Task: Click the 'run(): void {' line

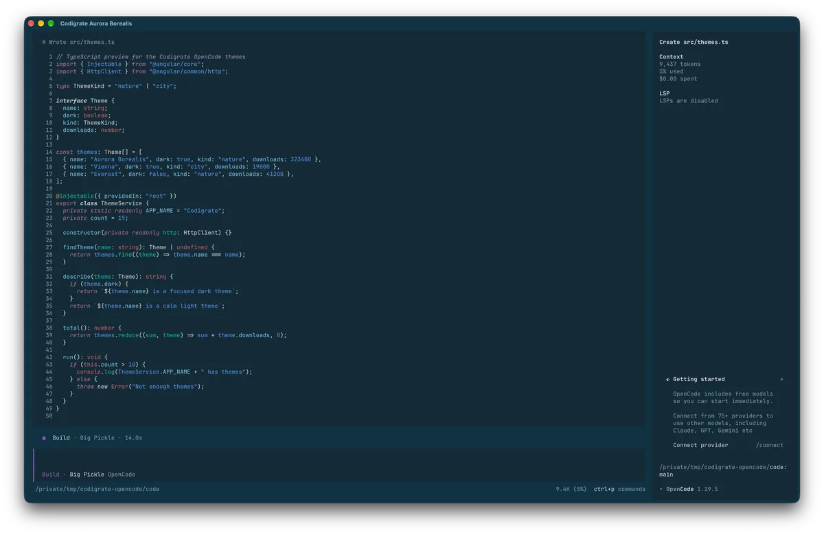Action: pos(85,357)
